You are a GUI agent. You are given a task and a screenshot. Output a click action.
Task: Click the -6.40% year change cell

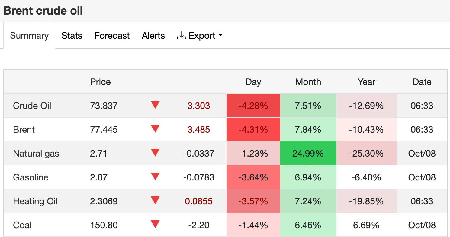(366, 177)
